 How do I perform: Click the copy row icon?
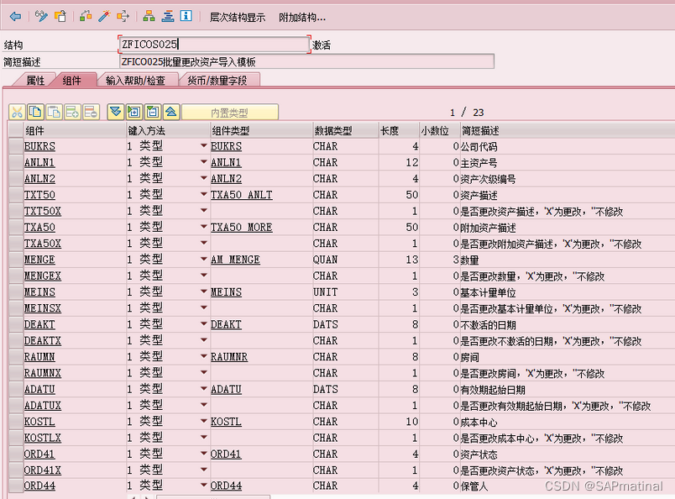(x=35, y=112)
